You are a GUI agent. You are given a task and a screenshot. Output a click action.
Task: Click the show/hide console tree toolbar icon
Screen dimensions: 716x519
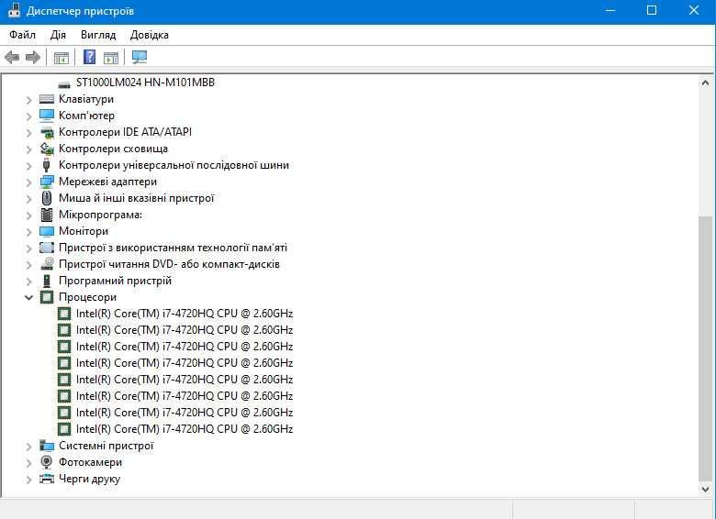click(x=62, y=58)
